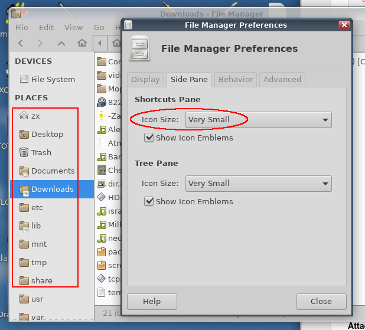Open the Advanced preferences tab
Screen dimensions: 365x330
coord(282,79)
